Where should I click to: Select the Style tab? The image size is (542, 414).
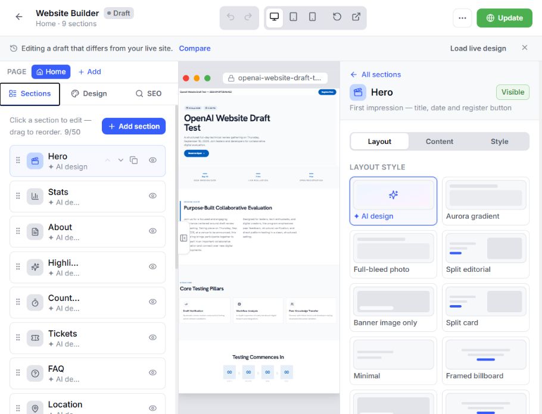499,142
